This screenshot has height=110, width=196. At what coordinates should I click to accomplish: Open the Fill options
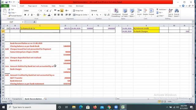pos(159,13)
